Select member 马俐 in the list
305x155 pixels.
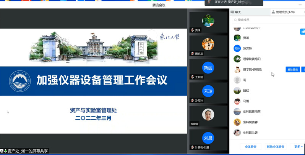point(246,101)
